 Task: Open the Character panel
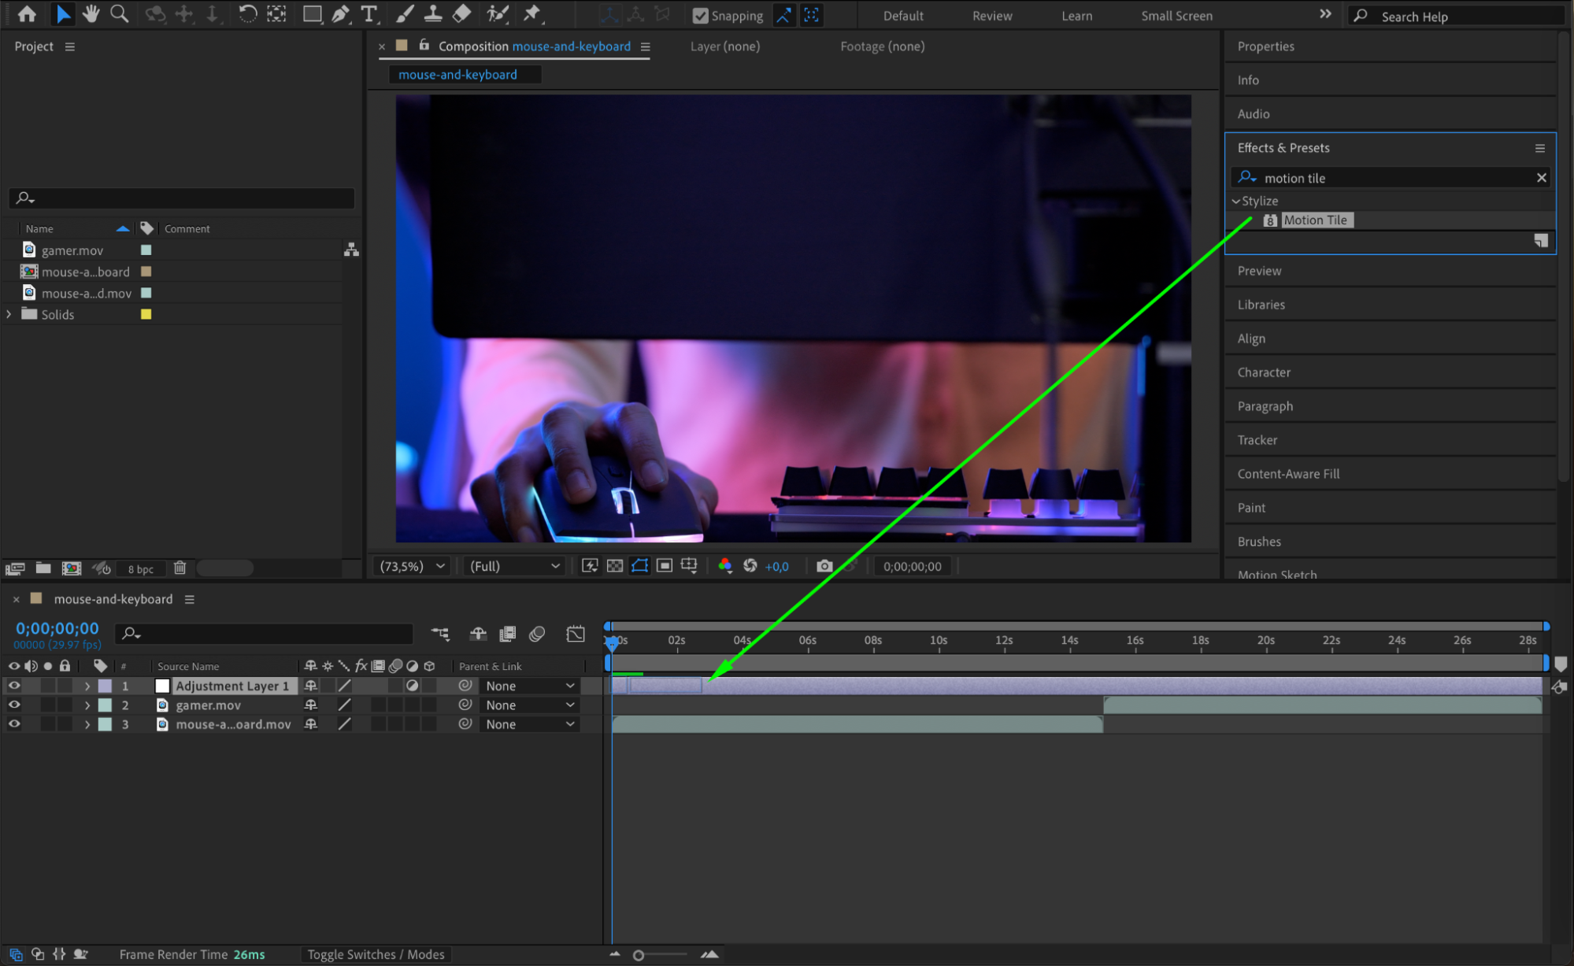coord(1264,372)
